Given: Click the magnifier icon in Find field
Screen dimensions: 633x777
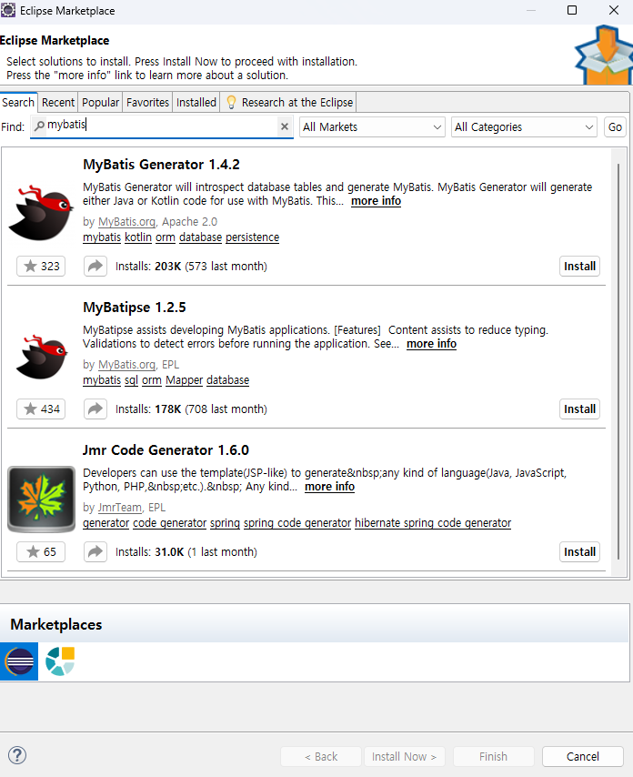Looking at the screenshot, I should pyautogui.click(x=39, y=126).
